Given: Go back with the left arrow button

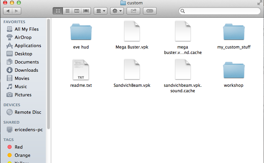Looking at the screenshot, I should [x=8, y=11].
